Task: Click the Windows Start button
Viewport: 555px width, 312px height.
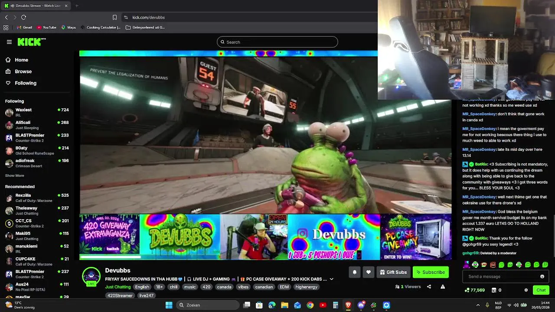Action: (x=169, y=305)
